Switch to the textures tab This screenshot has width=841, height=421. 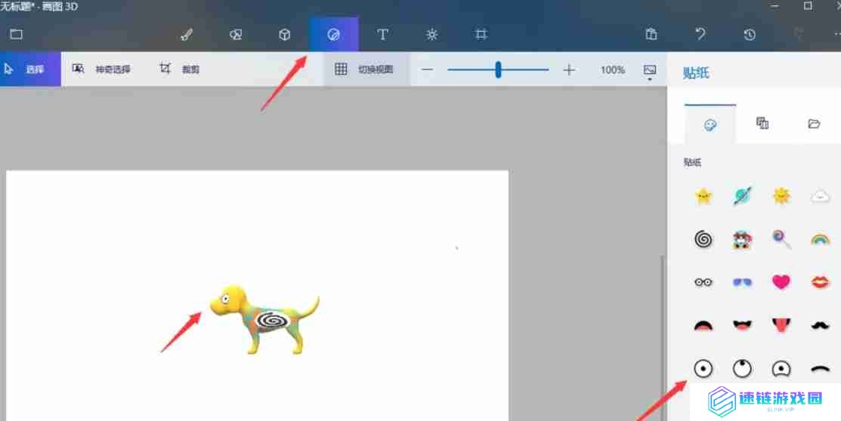(x=762, y=124)
